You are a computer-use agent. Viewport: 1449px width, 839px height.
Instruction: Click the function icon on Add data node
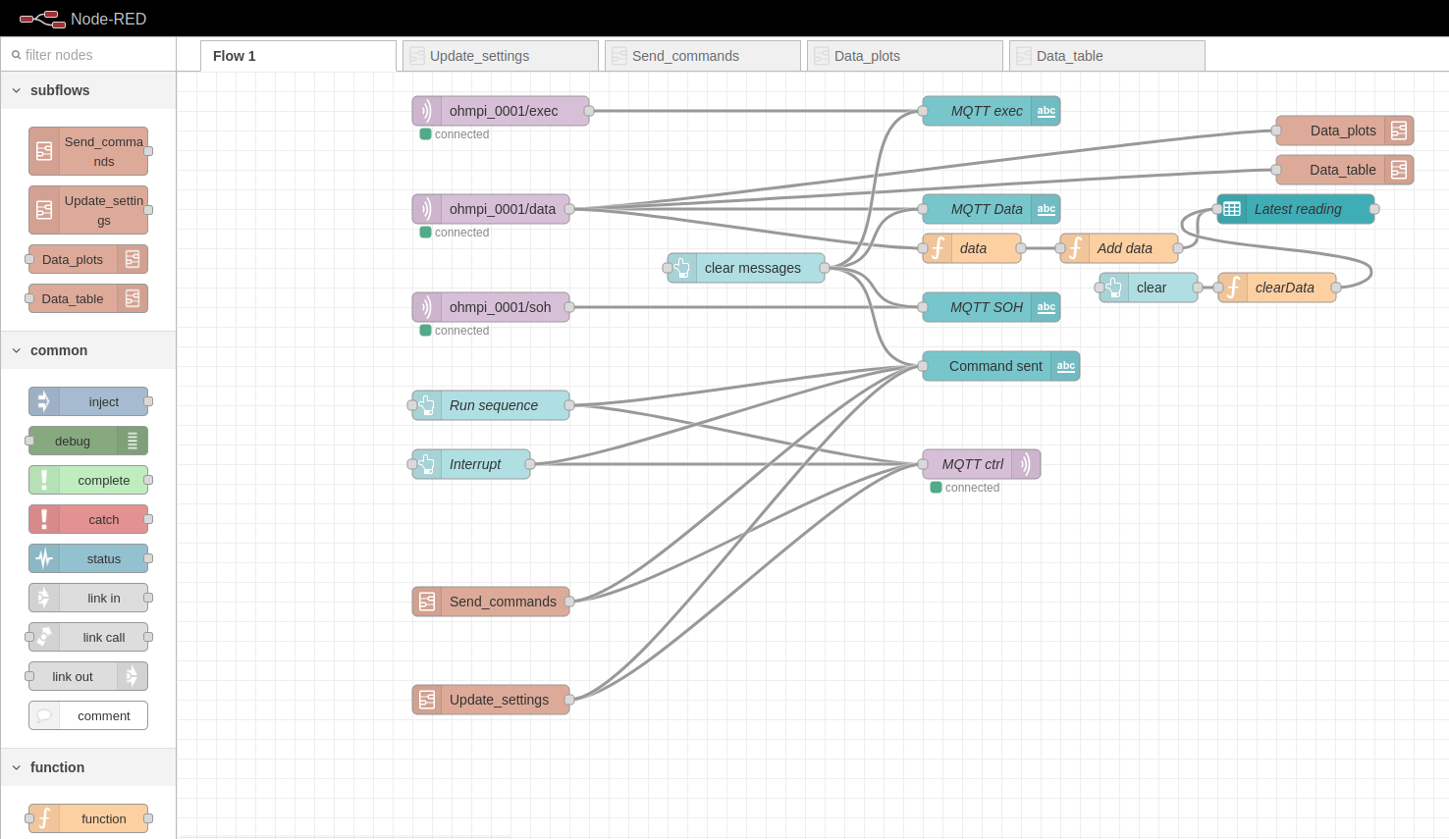click(x=1076, y=248)
